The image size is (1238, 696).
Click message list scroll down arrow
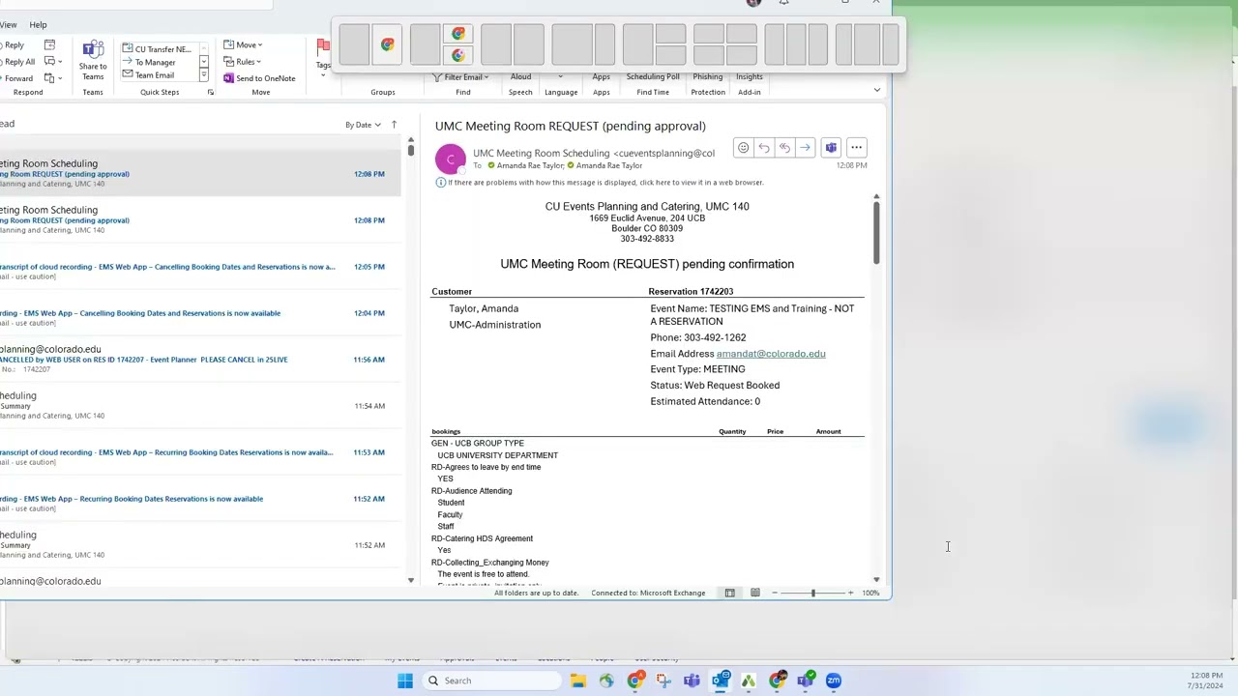[410, 580]
